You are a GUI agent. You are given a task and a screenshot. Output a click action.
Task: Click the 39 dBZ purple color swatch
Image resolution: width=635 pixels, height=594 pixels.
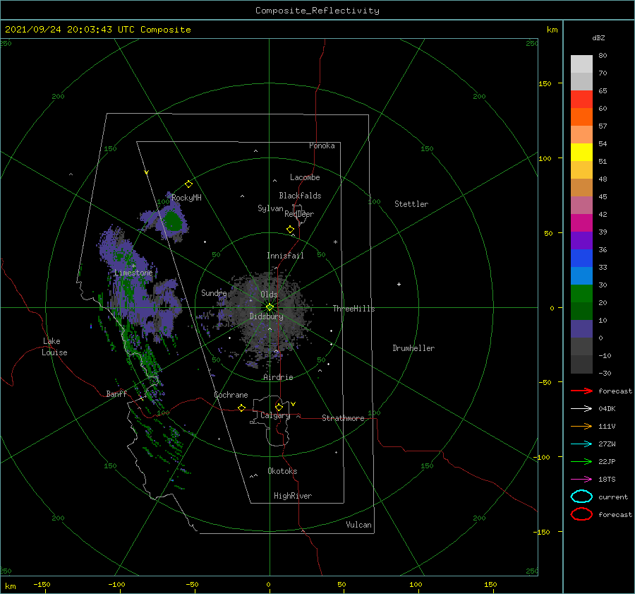(x=581, y=240)
